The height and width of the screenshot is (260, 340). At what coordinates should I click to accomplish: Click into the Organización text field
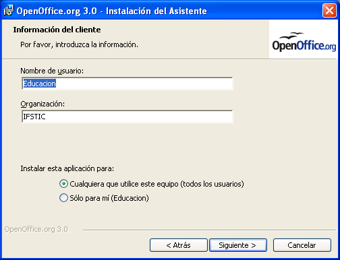128,117
